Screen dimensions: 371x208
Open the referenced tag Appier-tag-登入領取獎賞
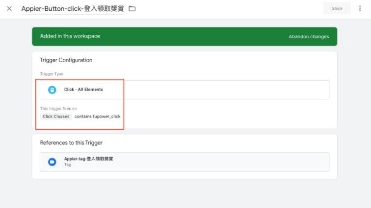(x=88, y=159)
